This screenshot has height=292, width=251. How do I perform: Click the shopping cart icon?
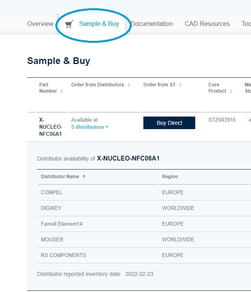pos(69,24)
